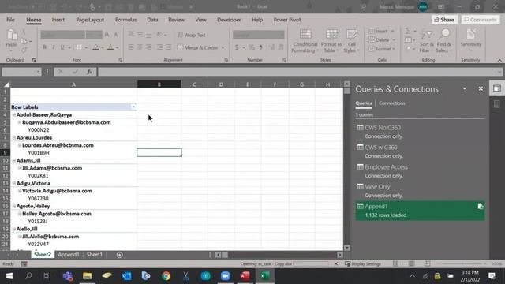Open Chrome from the taskbar

(166, 276)
